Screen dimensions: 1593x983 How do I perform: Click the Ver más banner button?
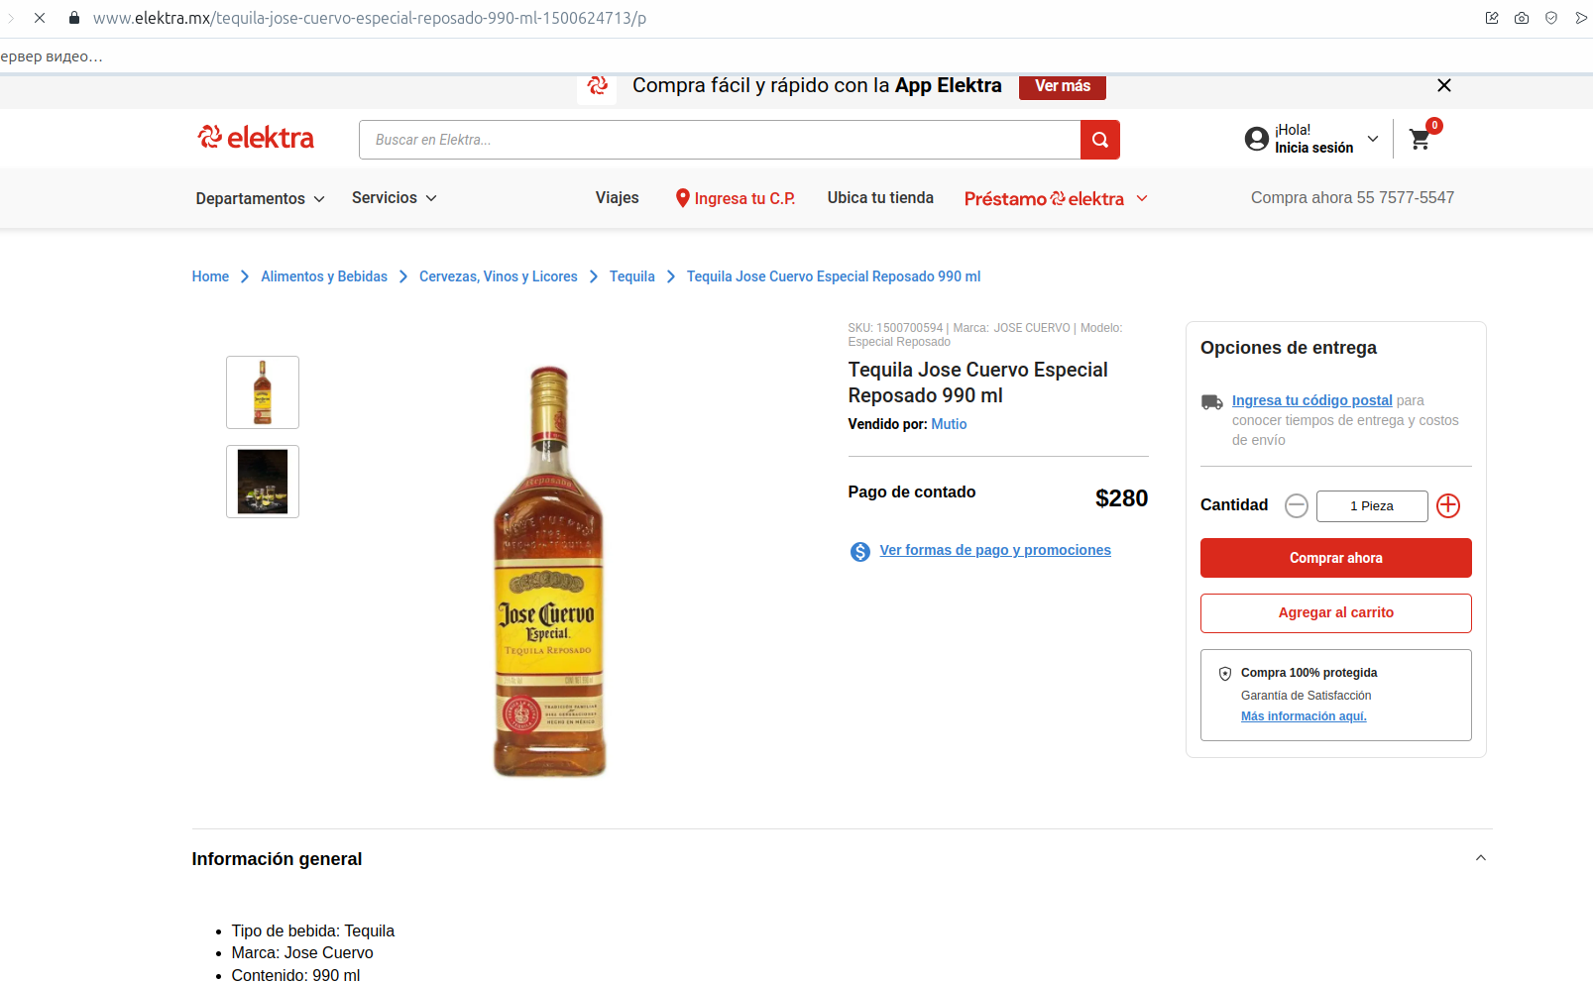1063,86
